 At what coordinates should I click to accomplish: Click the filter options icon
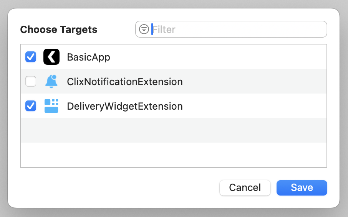click(x=144, y=29)
